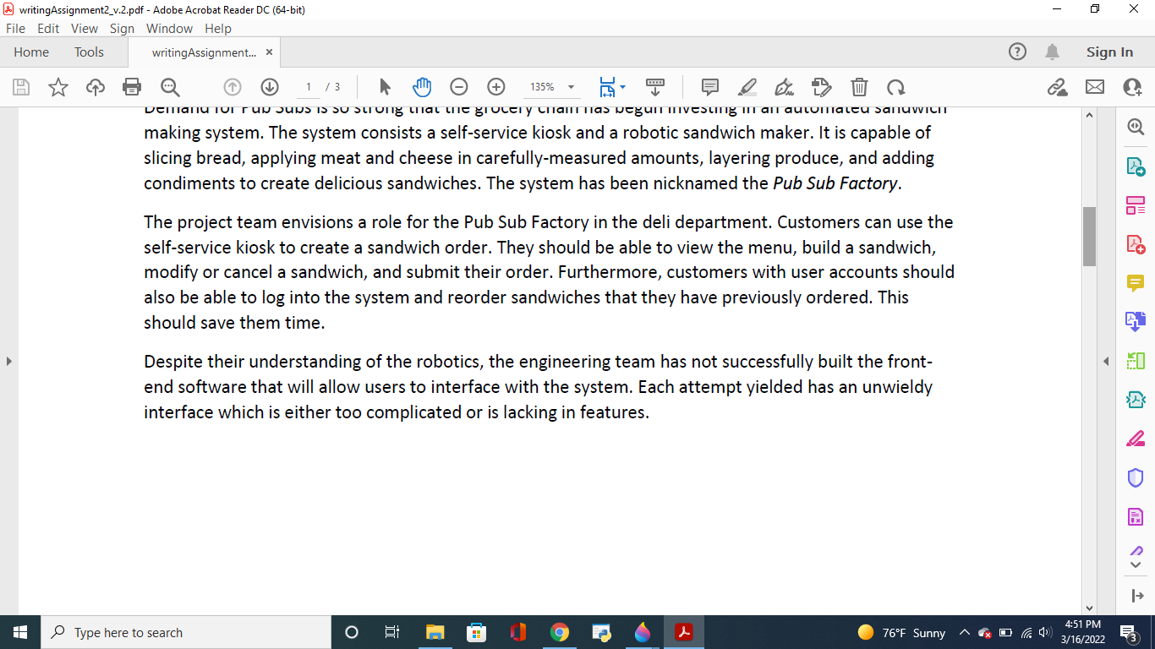This screenshot has width=1155, height=649.
Task: Switch to the Tools tab
Action: (x=89, y=52)
